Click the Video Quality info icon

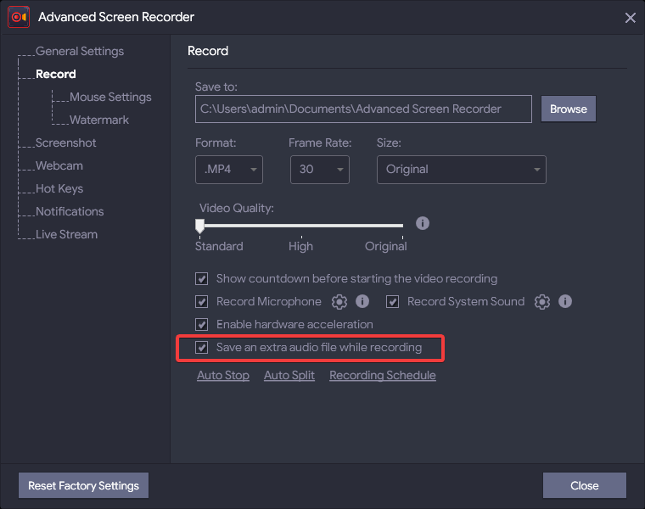pos(423,223)
